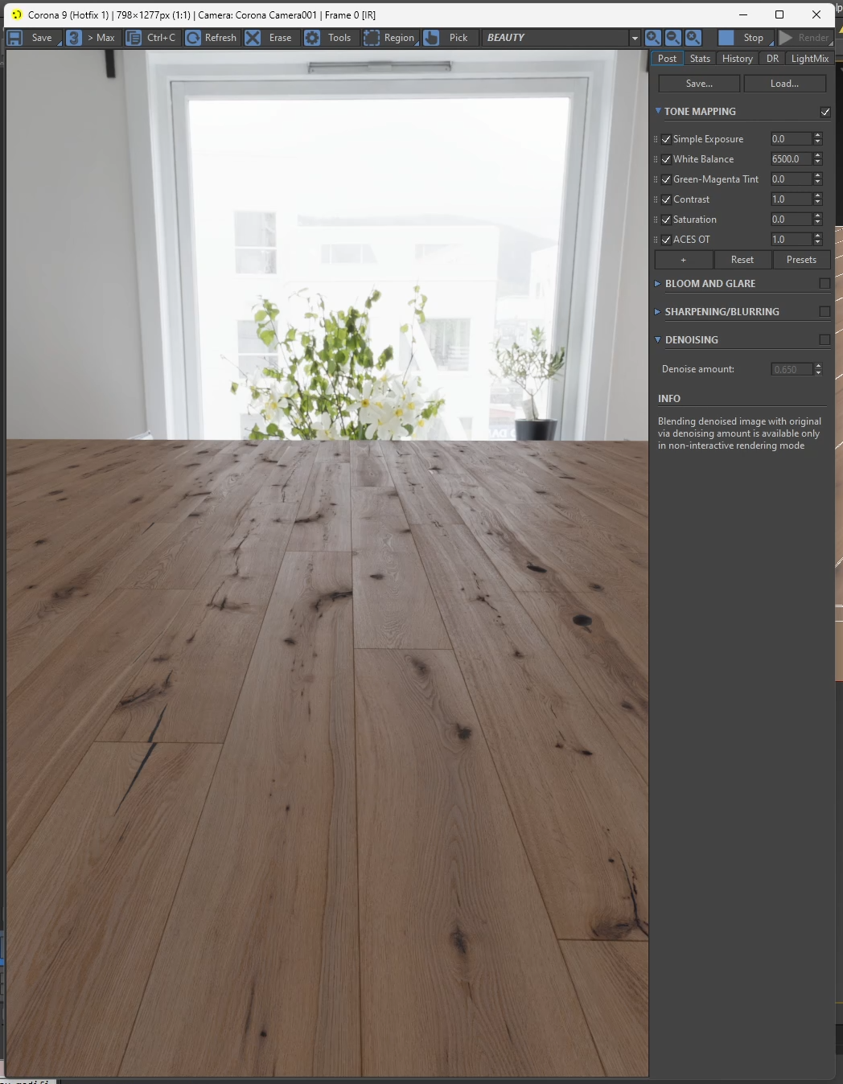
Task: Click the Save icon in the toolbar
Action: (x=14, y=38)
